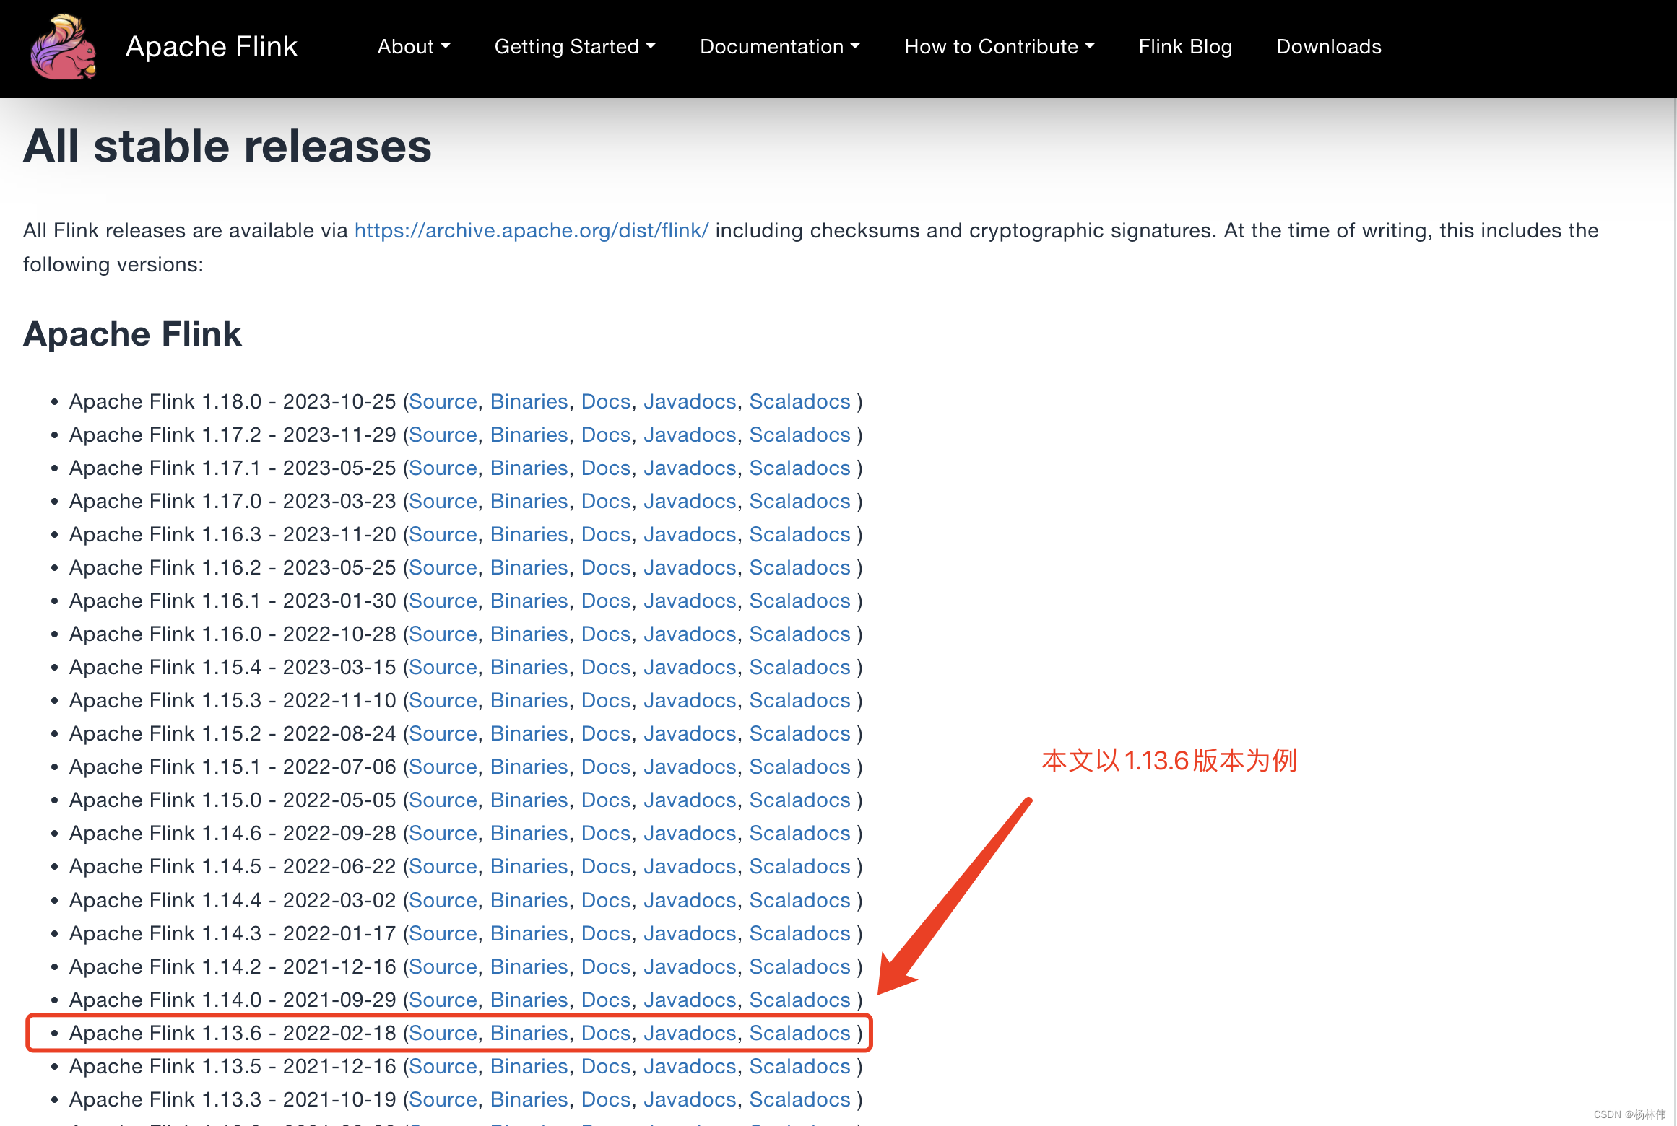The width and height of the screenshot is (1677, 1126).
Task: Click Scaladocs for Flink 1.16.0
Action: [x=799, y=634]
